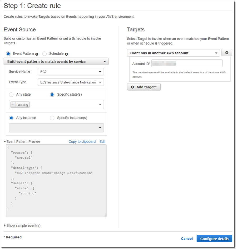
Task: Click the 'Copy to clipboard' link
Action: pyautogui.click(x=82, y=141)
